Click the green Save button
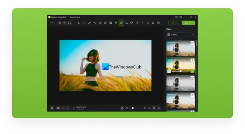The width and height of the screenshot is (245, 134). pos(189,23)
